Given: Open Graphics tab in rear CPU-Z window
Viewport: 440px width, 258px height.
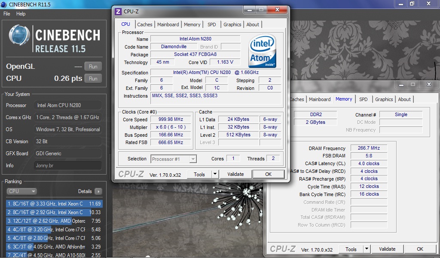Looking at the screenshot, I should (x=384, y=99).
